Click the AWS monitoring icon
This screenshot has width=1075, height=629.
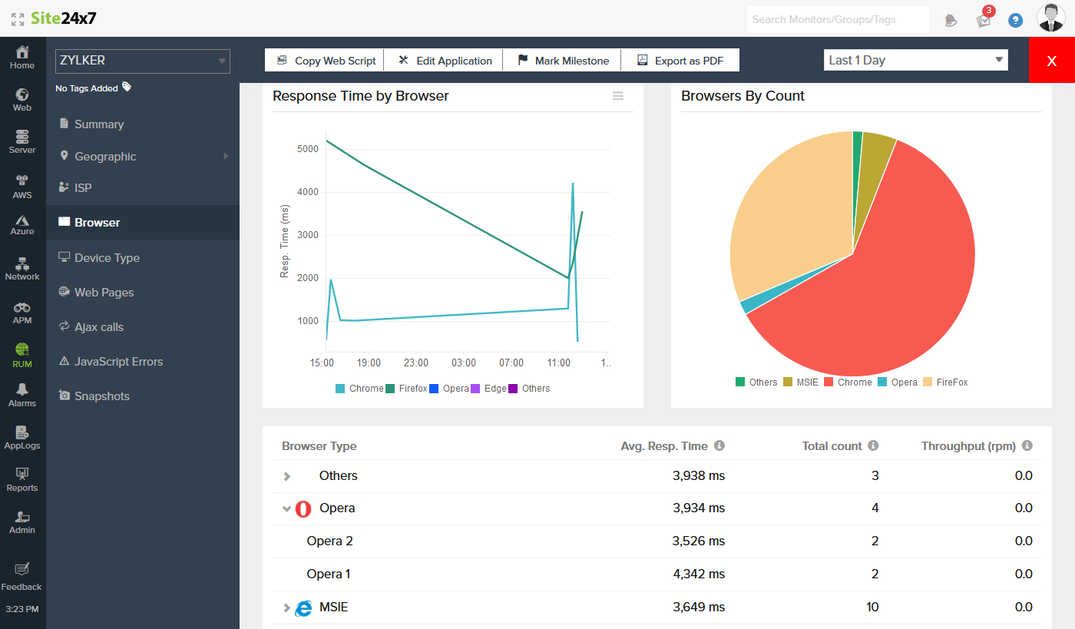tap(22, 186)
